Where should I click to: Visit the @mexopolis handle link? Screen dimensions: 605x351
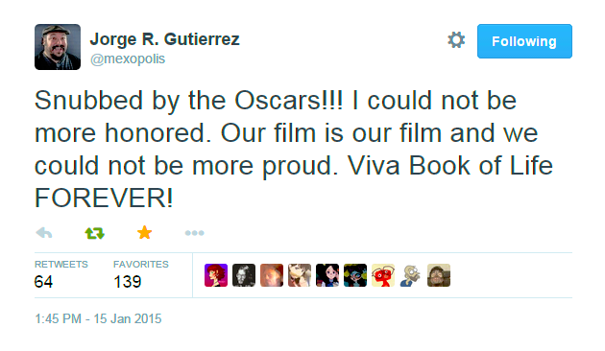tap(128, 58)
